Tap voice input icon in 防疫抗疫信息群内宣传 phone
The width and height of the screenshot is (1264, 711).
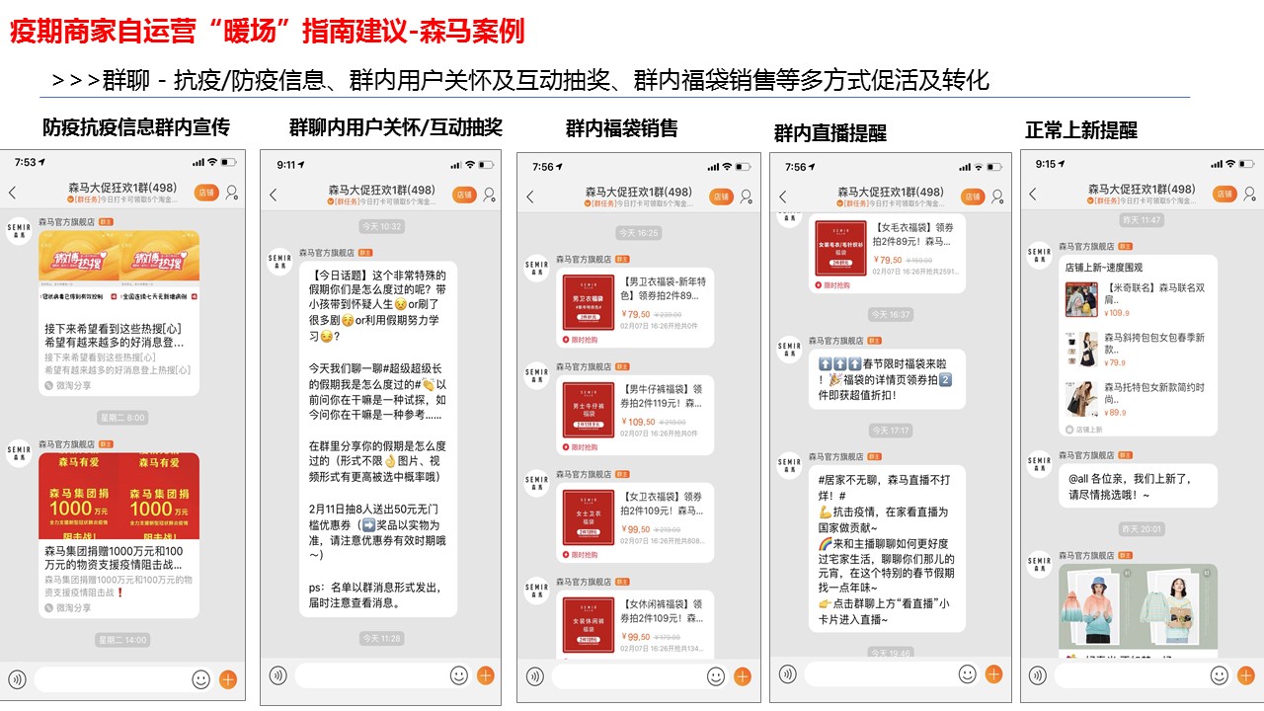[x=17, y=679]
